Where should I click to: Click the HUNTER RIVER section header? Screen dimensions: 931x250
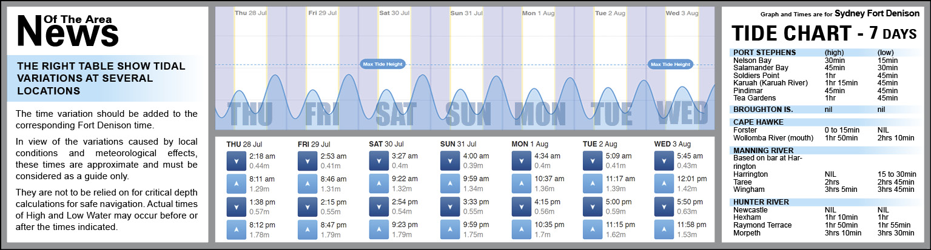point(761,202)
